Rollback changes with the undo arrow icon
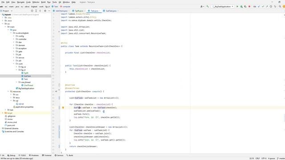 [275, 7]
